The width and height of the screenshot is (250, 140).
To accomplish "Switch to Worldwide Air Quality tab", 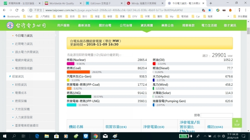I will pyautogui.click(x=61, y=3).
